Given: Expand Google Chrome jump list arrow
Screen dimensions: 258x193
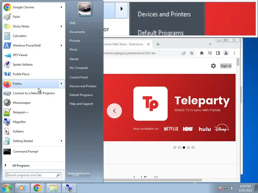Looking at the screenshot, I should point(61,7).
